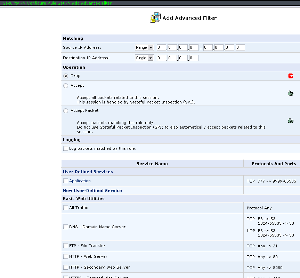Click Source IP range start second octet
Image resolution: width=300 pixels, height=278 pixels.
point(172,47)
